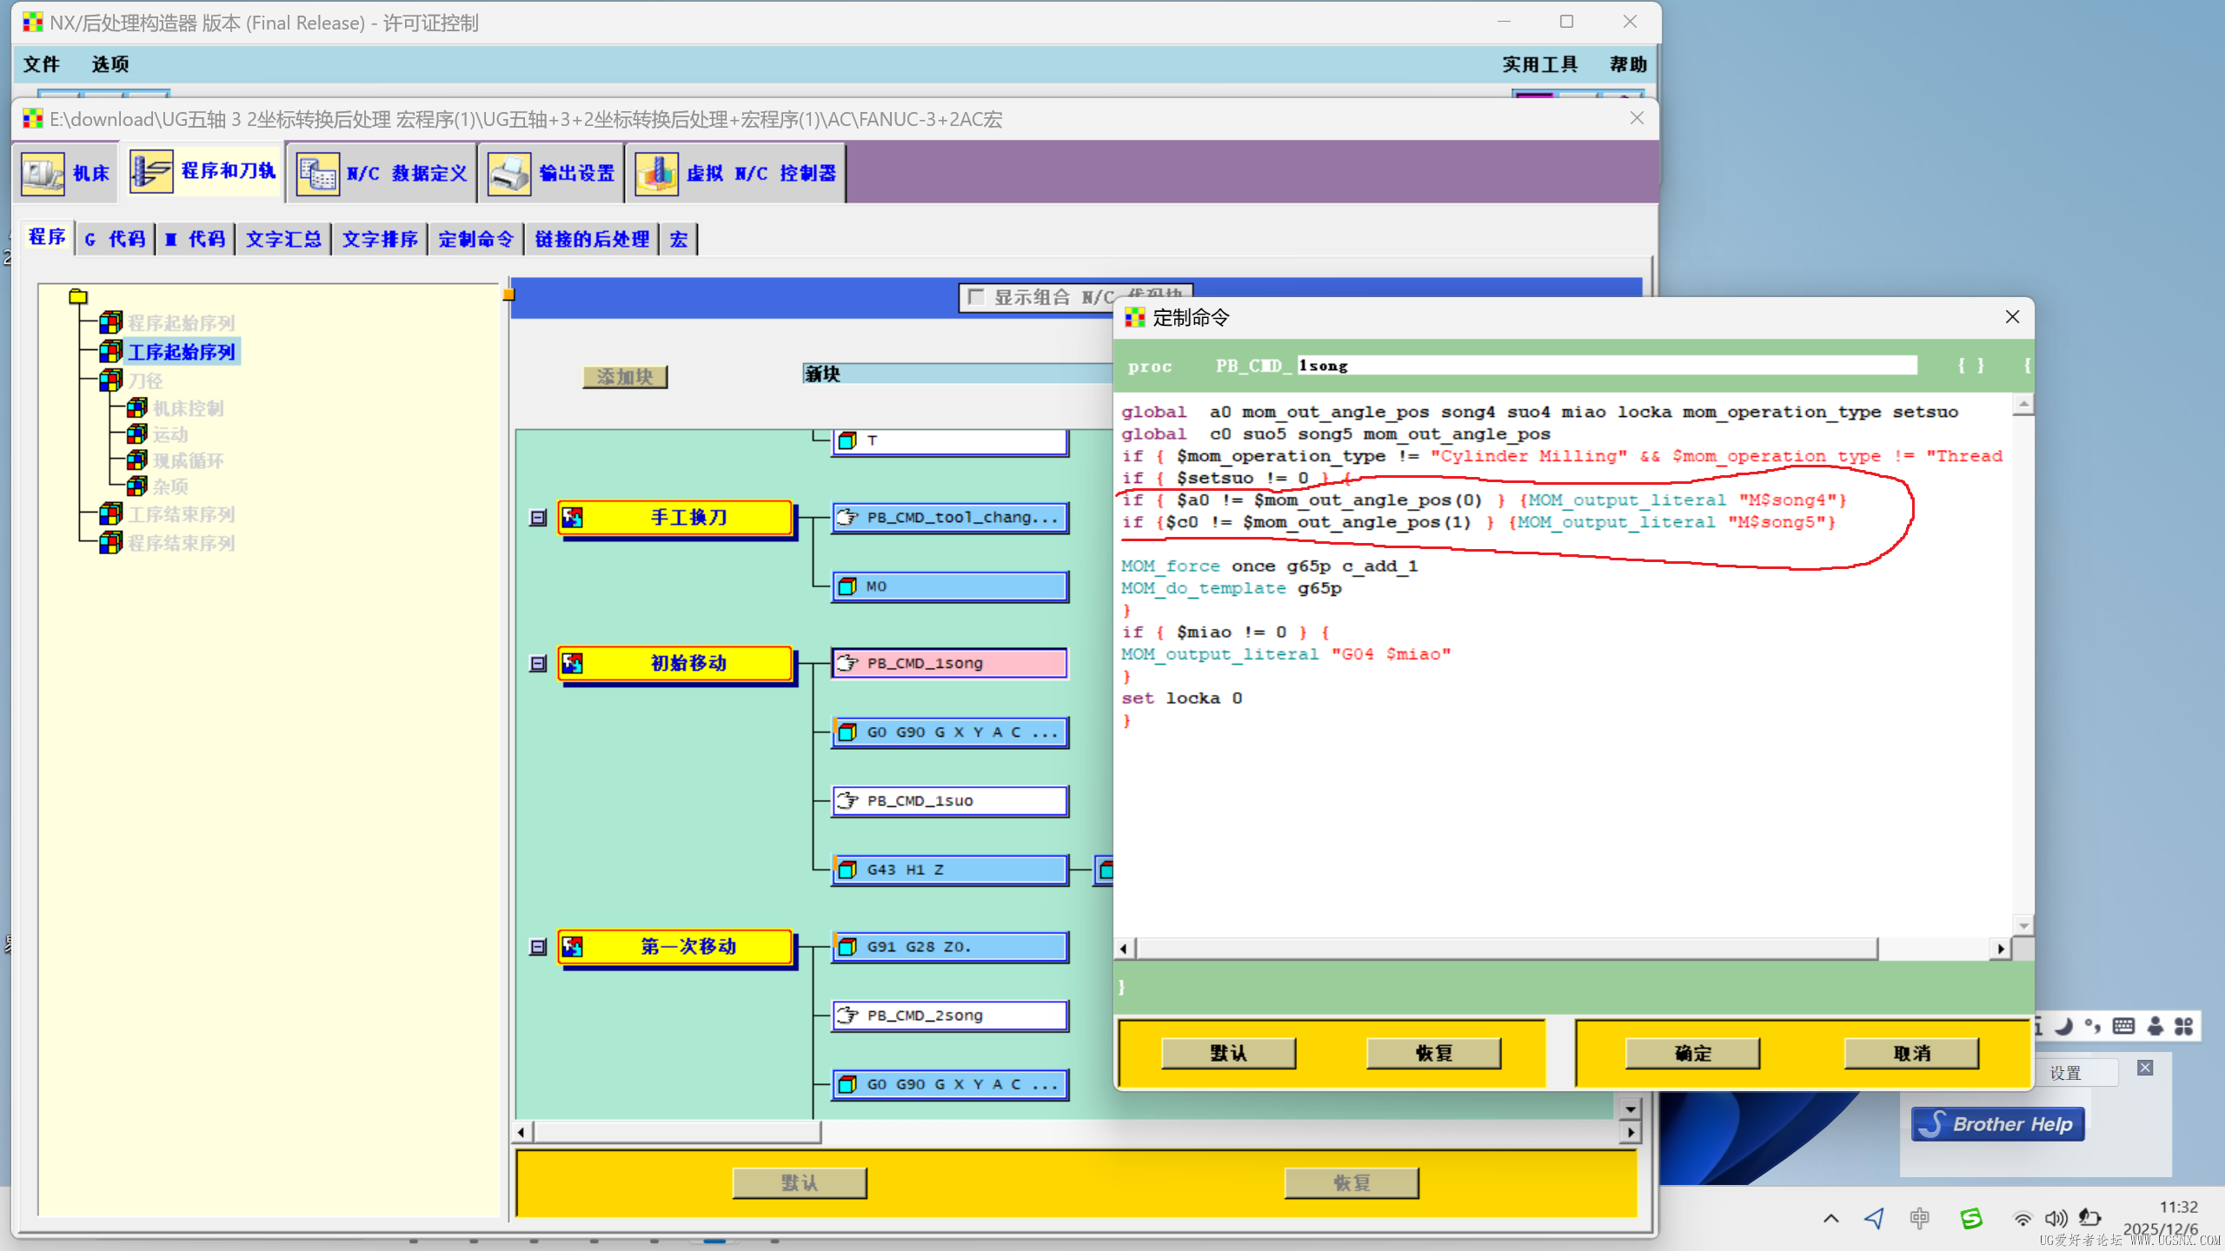Toggle 显示组合 N/C 代码块 checkbox
The height and width of the screenshot is (1251, 2225).
(x=977, y=297)
